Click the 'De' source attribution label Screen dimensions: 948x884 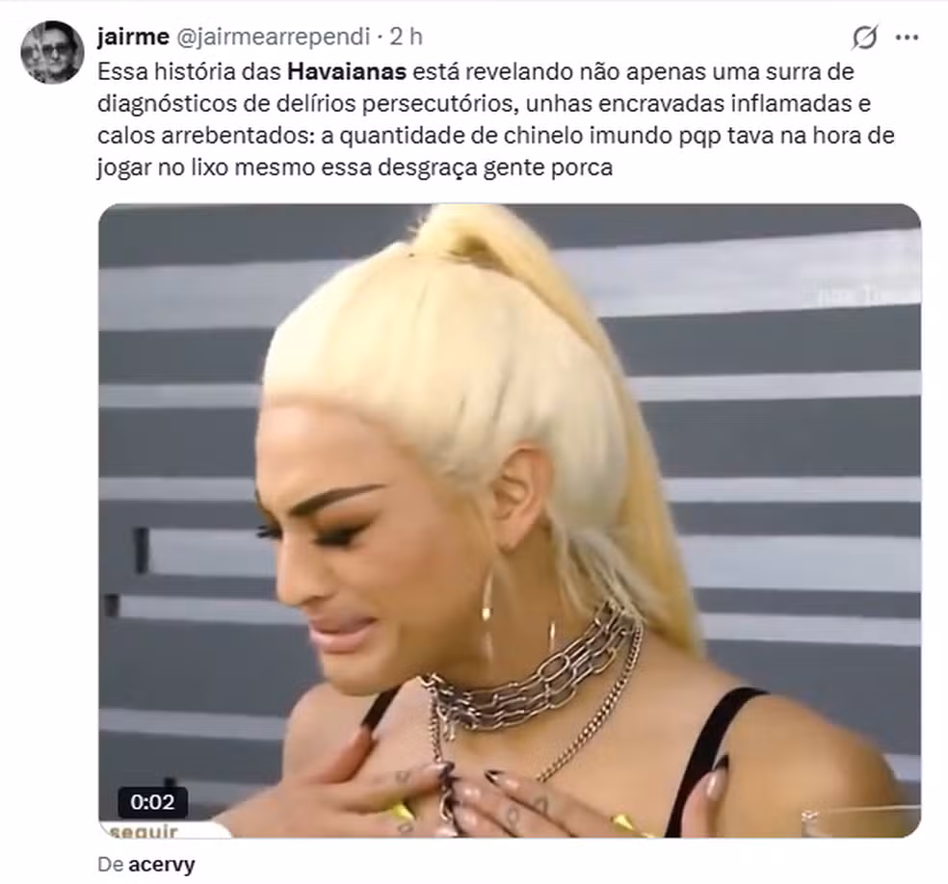tap(111, 864)
